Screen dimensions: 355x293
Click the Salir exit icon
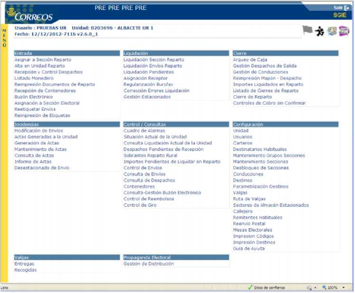point(346,8)
